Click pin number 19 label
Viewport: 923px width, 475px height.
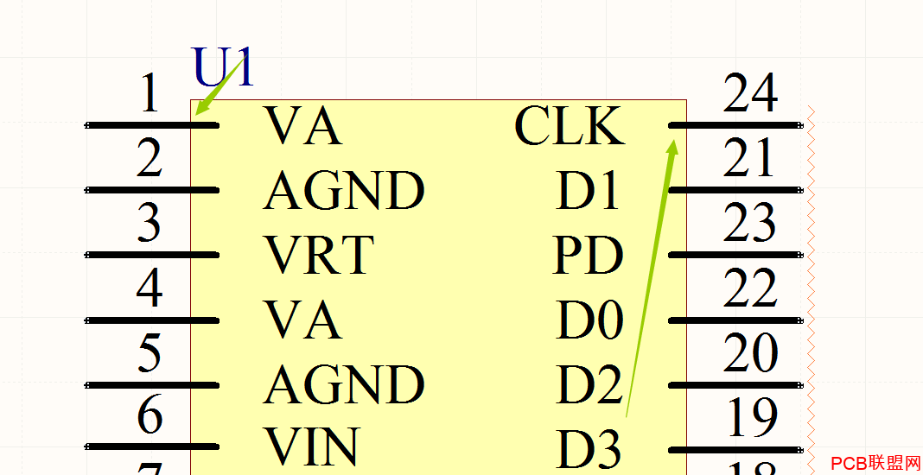[752, 418]
